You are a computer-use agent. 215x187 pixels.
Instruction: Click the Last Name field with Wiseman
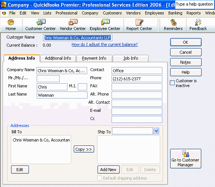click(x=62, y=95)
